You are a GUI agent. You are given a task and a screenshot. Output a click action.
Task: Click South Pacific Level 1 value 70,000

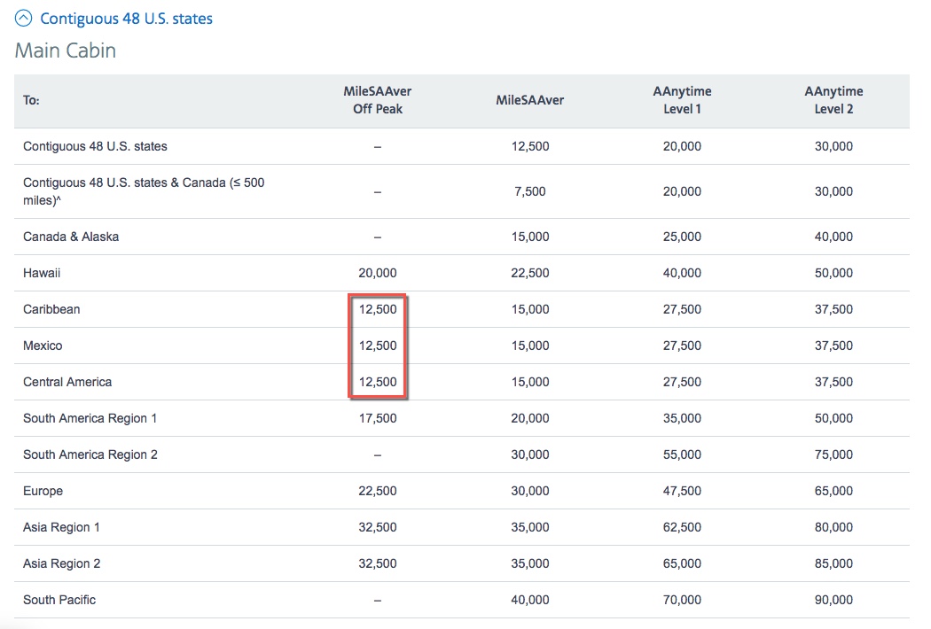pos(682,600)
